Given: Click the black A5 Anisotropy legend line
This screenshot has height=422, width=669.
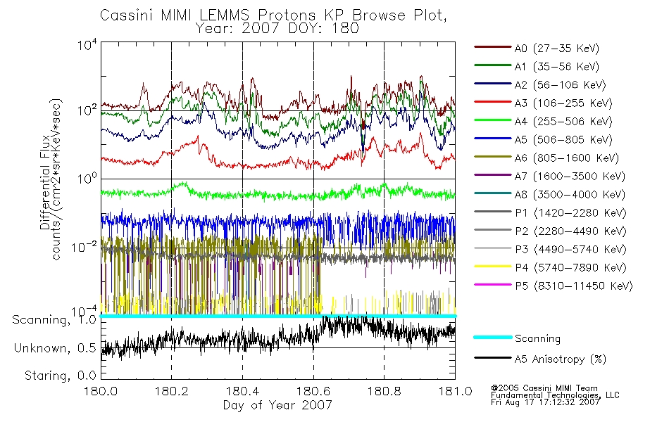Looking at the screenshot, I should (493, 357).
